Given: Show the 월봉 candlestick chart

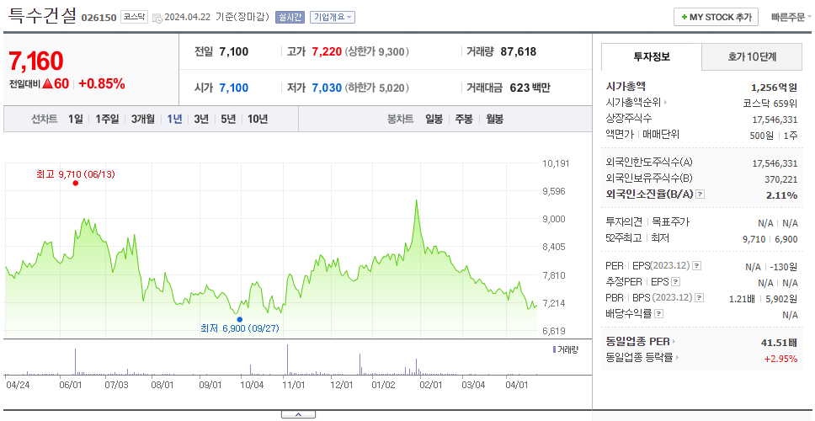Looking at the screenshot, I should pyautogui.click(x=494, y=119).
